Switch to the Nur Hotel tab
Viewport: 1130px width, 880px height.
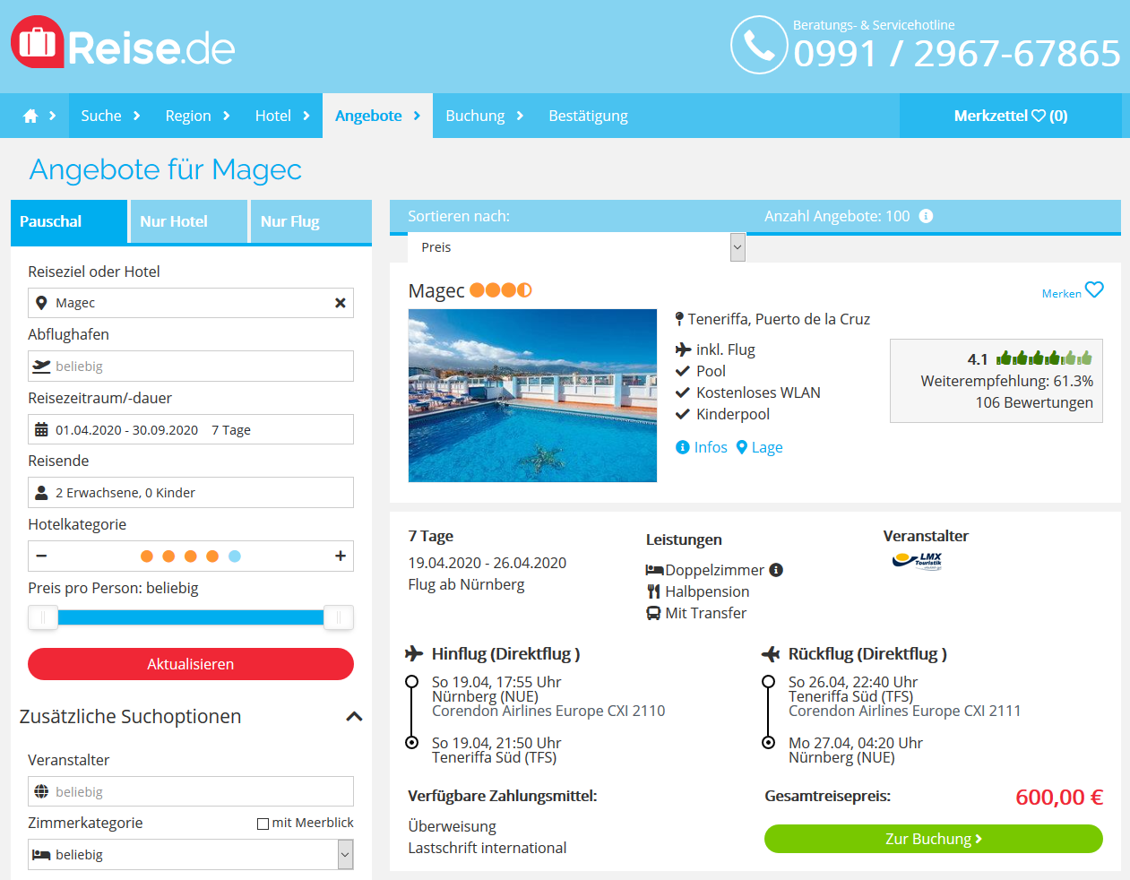click(x=188, y=221)
